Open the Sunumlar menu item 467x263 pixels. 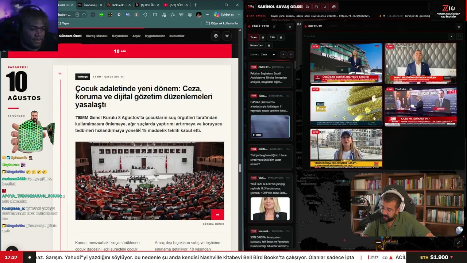coord(177,36)
